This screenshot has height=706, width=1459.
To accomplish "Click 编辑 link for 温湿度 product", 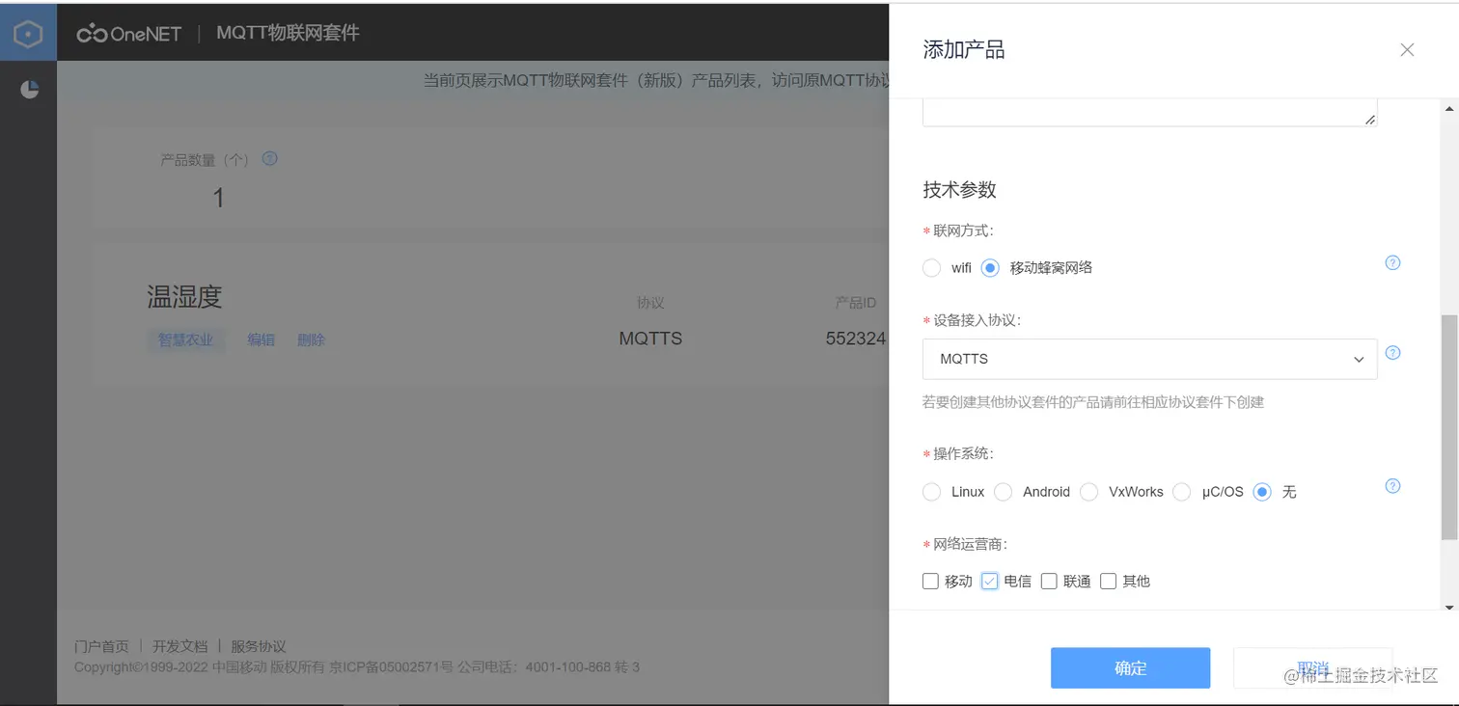I will (x=261, y=339).
